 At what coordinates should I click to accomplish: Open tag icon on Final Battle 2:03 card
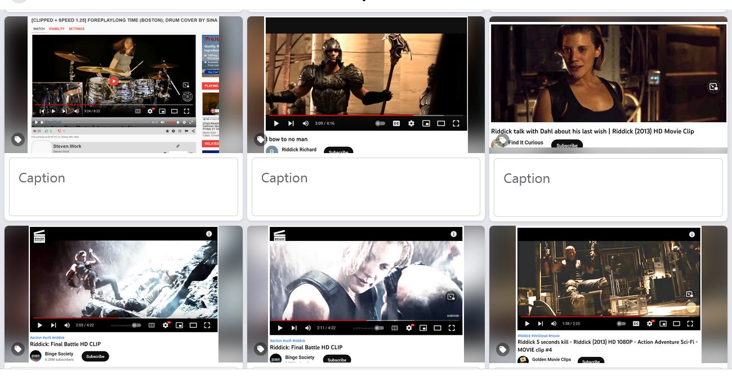18,349
